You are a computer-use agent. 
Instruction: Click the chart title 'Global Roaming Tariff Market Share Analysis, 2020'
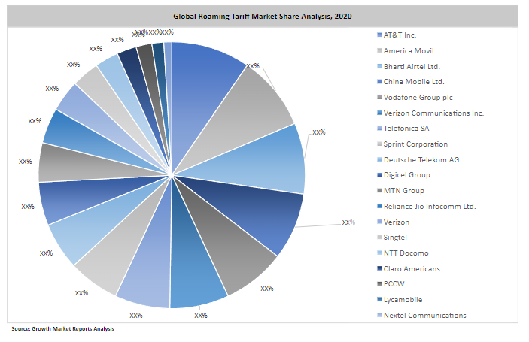pyautogui.click(x=263, y=17)
